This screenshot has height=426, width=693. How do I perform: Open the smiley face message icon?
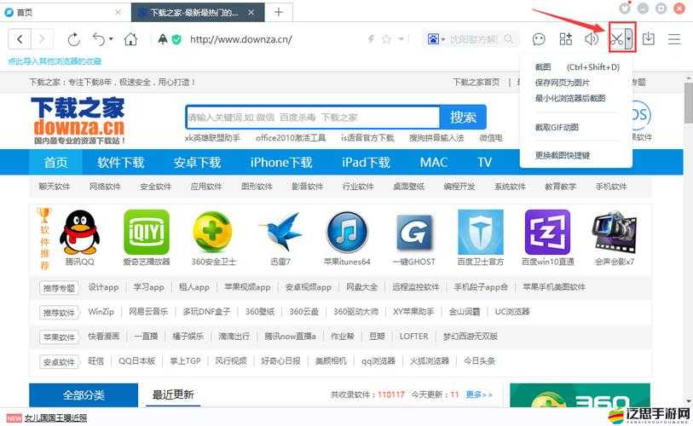pos(539,39)
